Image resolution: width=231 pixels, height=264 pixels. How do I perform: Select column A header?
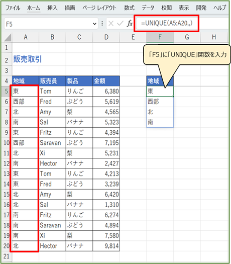tap(26, 37)
